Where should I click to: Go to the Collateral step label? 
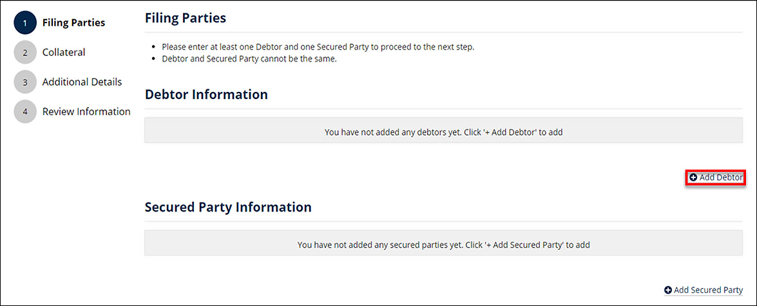pos(64,53)
